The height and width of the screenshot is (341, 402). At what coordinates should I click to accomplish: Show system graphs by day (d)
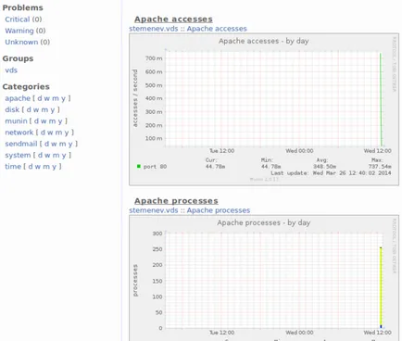[40, 156]
